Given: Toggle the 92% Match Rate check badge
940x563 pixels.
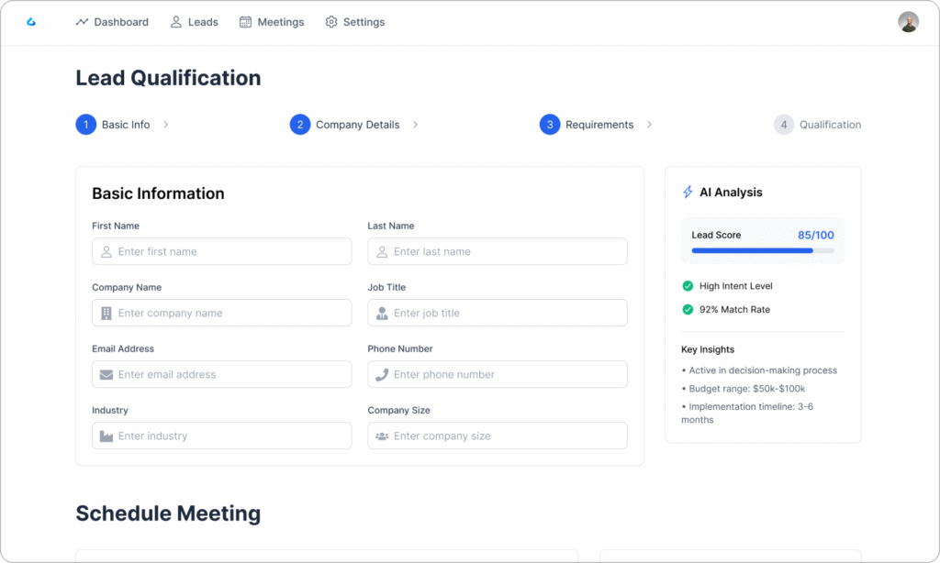Looking at the screenshot, I should pyautogui.click(x=688, y=309).
